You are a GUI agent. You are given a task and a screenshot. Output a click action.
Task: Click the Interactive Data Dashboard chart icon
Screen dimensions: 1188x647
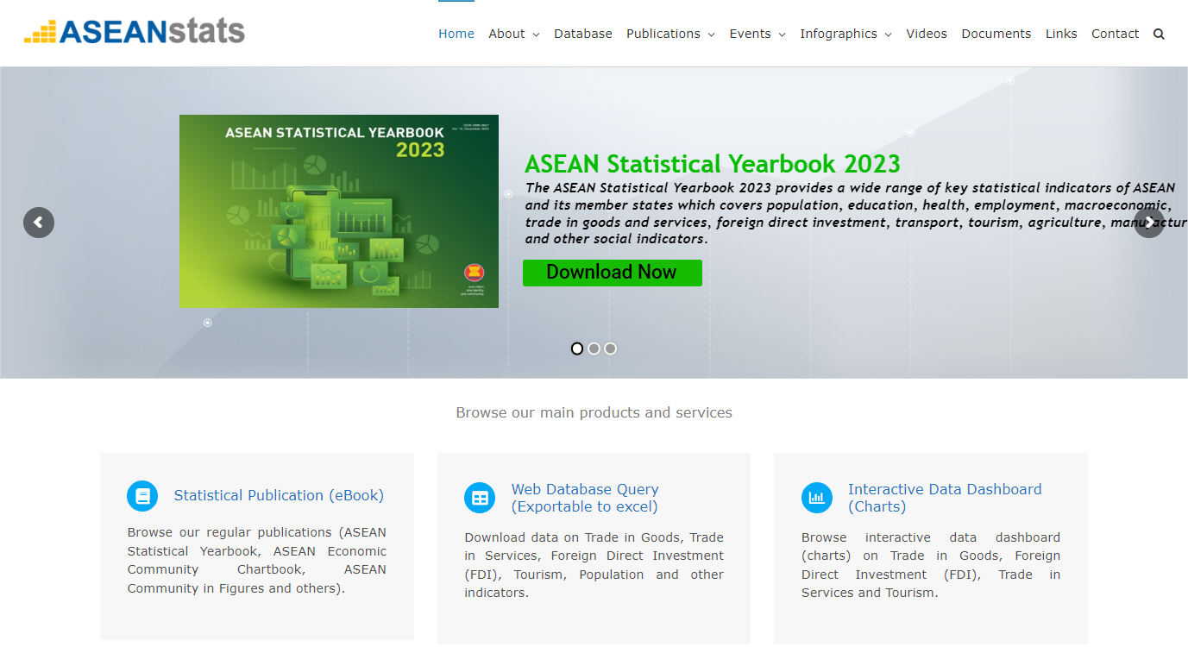817,498
